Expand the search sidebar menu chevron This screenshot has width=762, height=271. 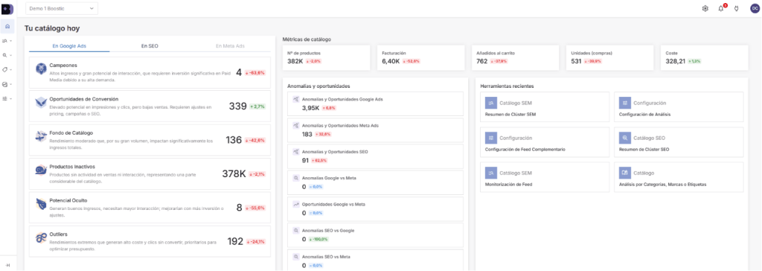tap(10, 55)
